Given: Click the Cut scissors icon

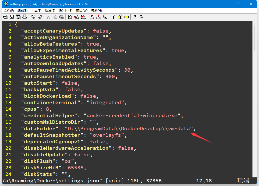Looking at the screenshot, I should (49, 17).
